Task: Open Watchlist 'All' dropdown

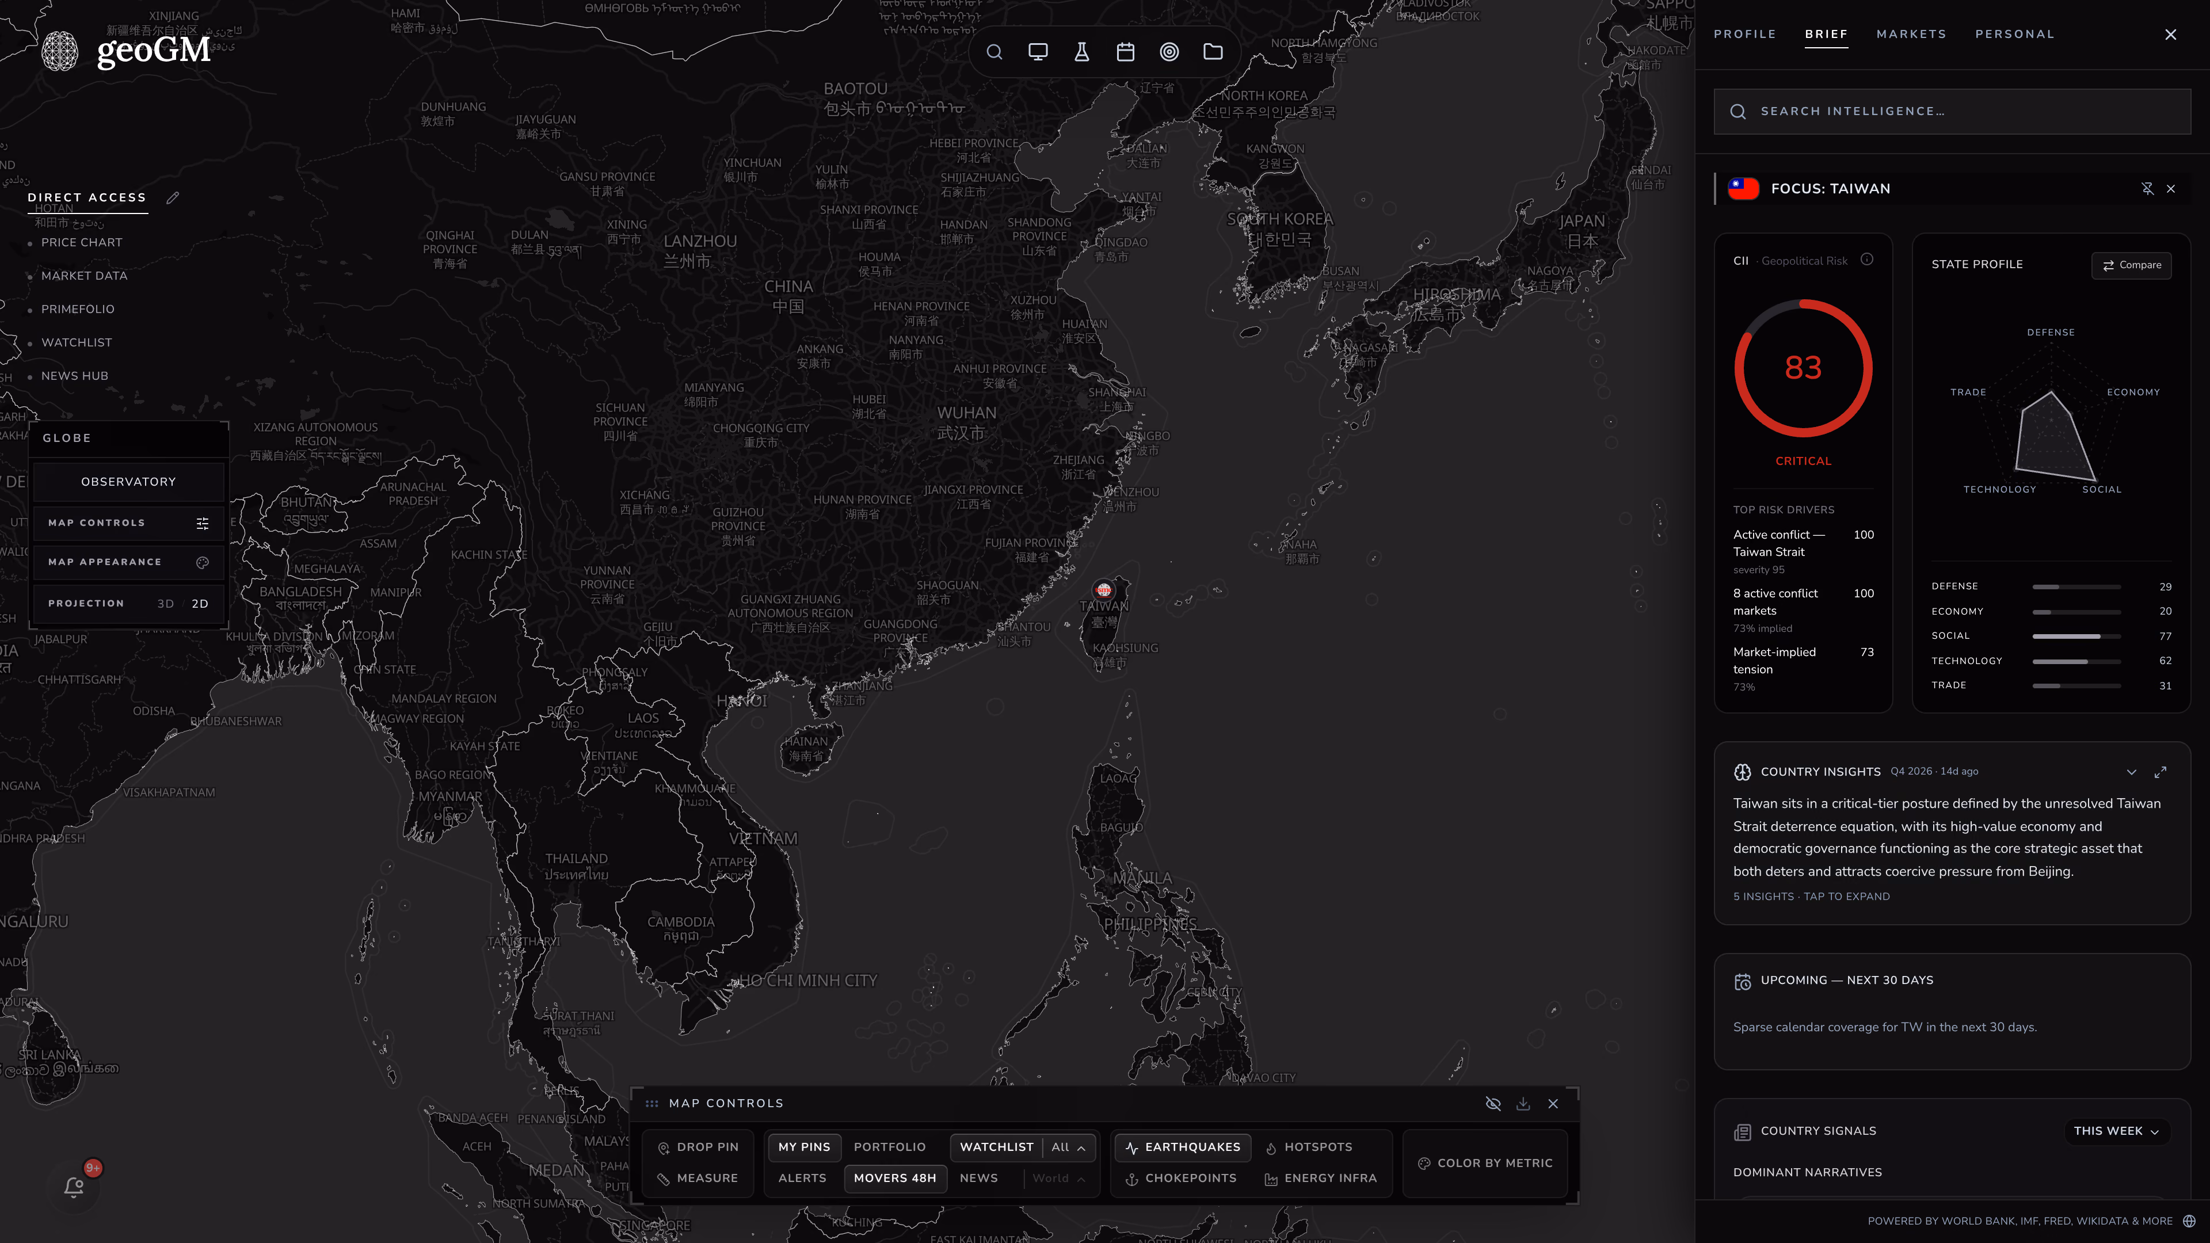Action: 1069,1147
